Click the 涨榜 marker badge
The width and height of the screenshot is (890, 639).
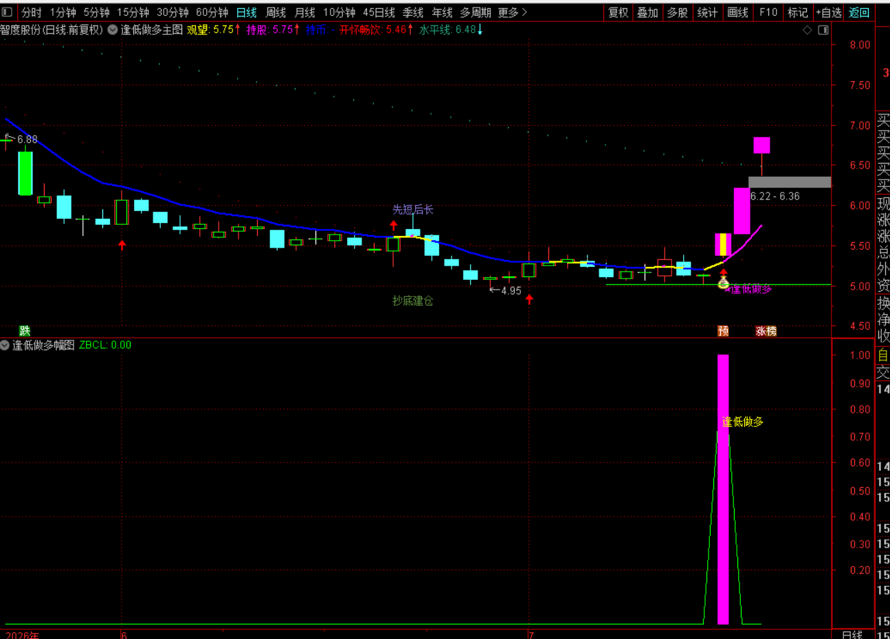[x=766, y=331]
